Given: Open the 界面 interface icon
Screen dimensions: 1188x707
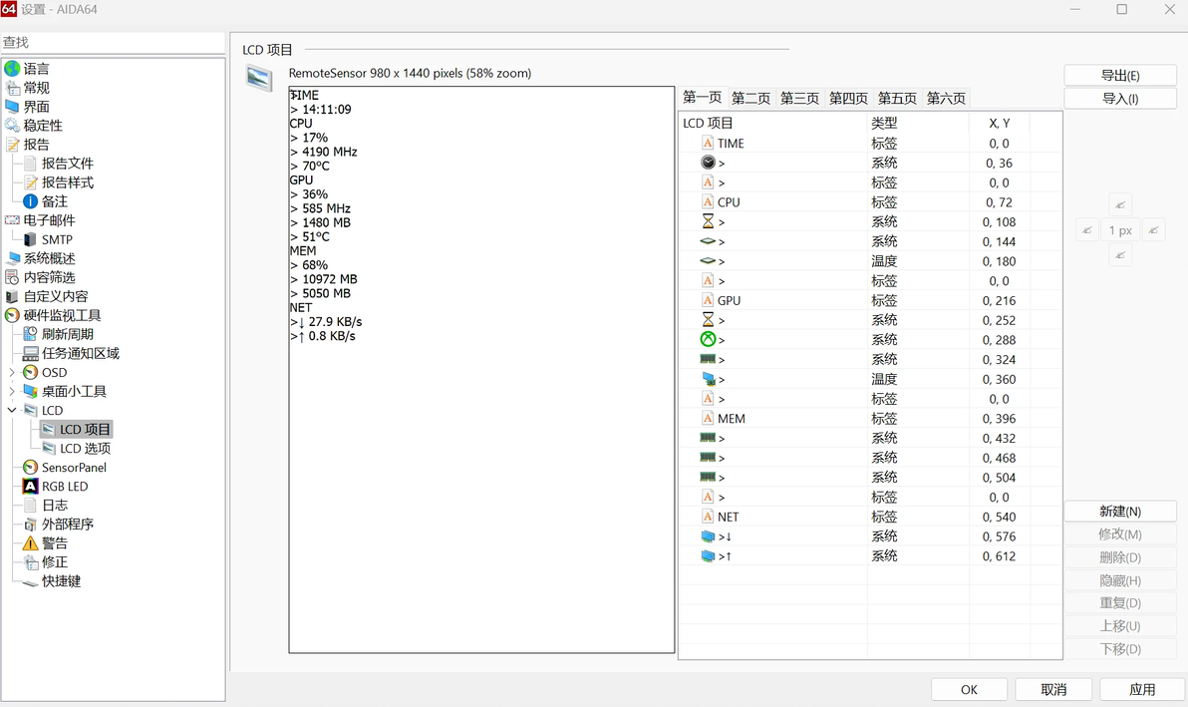Looking at the screenshot, I should (12, 106).
